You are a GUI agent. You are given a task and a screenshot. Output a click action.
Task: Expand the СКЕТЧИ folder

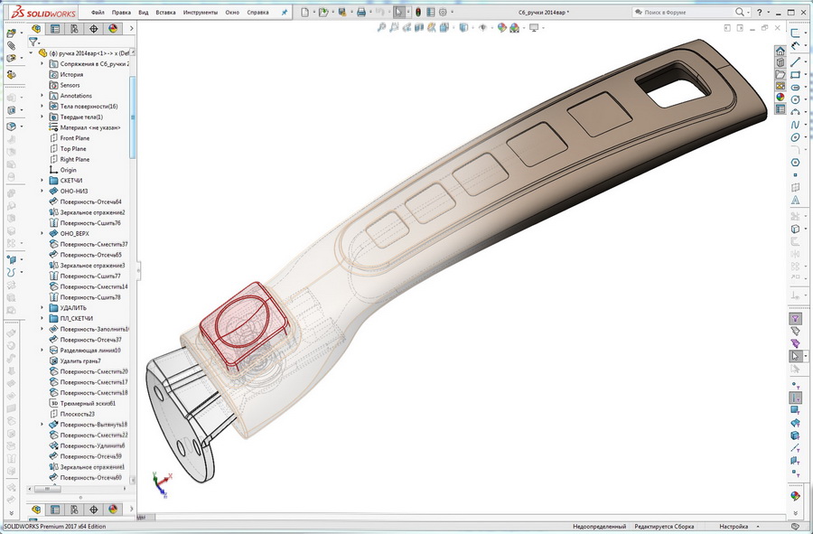coord(42,181)
